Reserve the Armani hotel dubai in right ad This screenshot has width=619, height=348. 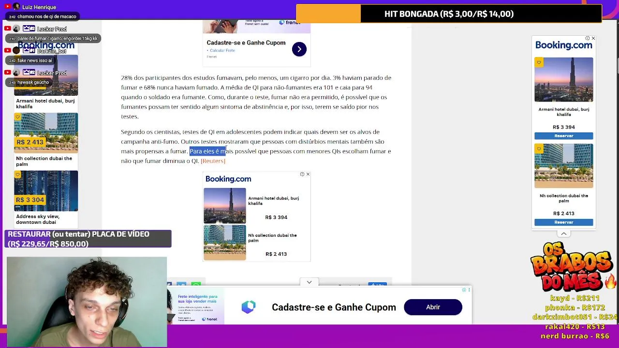pos(564,136)
